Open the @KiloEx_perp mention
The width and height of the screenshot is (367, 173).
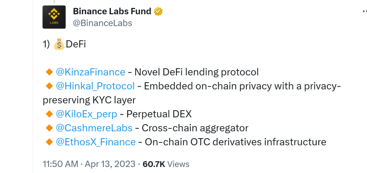click(86, 114)
